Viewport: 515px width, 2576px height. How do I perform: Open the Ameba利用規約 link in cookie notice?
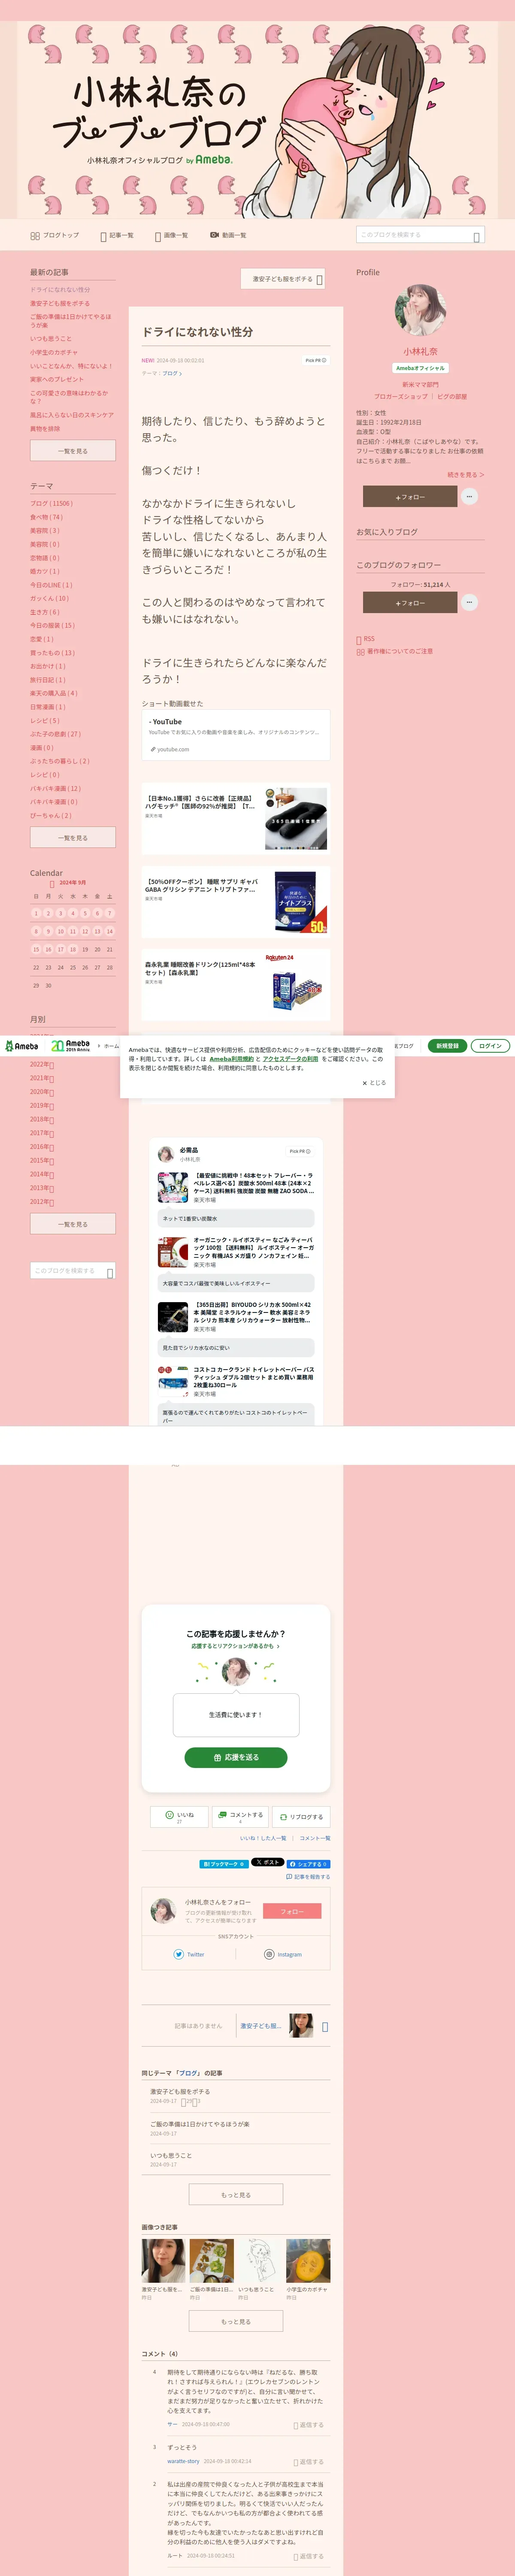pos(231,1059)
